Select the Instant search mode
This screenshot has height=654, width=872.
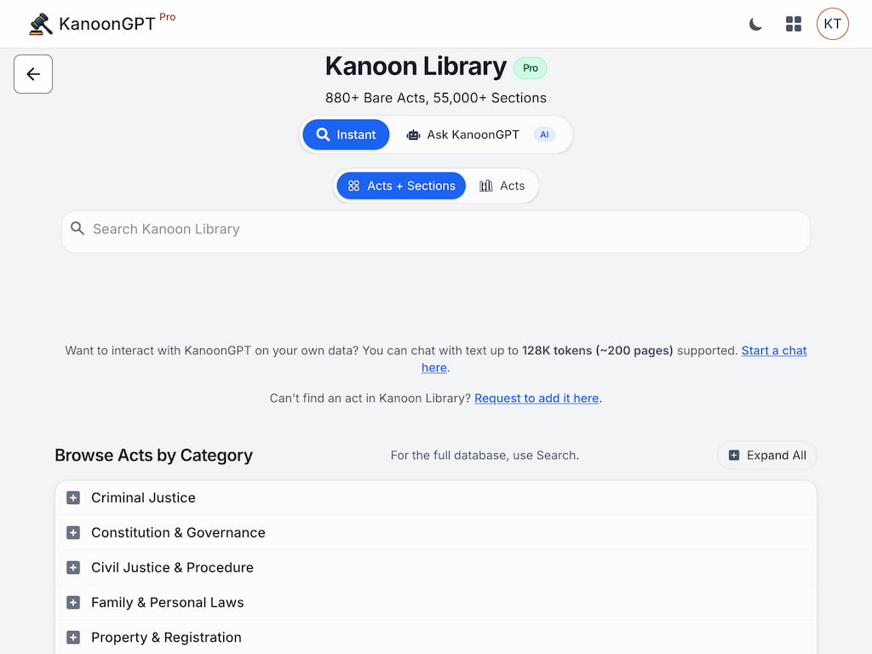point(346,135)
